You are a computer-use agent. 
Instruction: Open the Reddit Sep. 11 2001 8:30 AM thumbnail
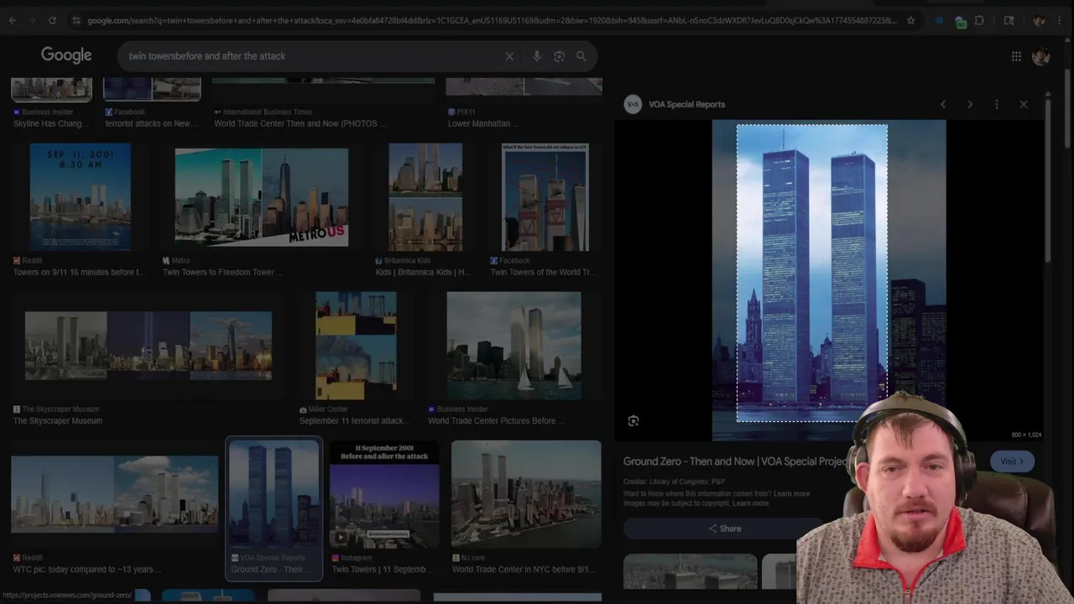[x=81, y=197]
